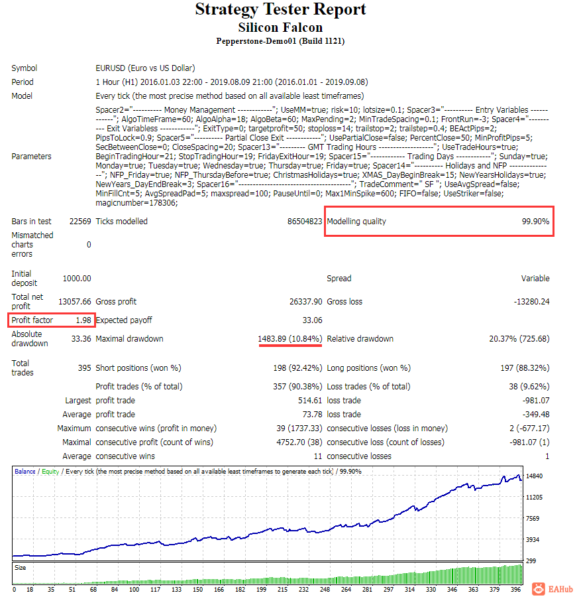
Task: Click Profit trades value 357 (90.38%)
Action: [x=297, y=387]
